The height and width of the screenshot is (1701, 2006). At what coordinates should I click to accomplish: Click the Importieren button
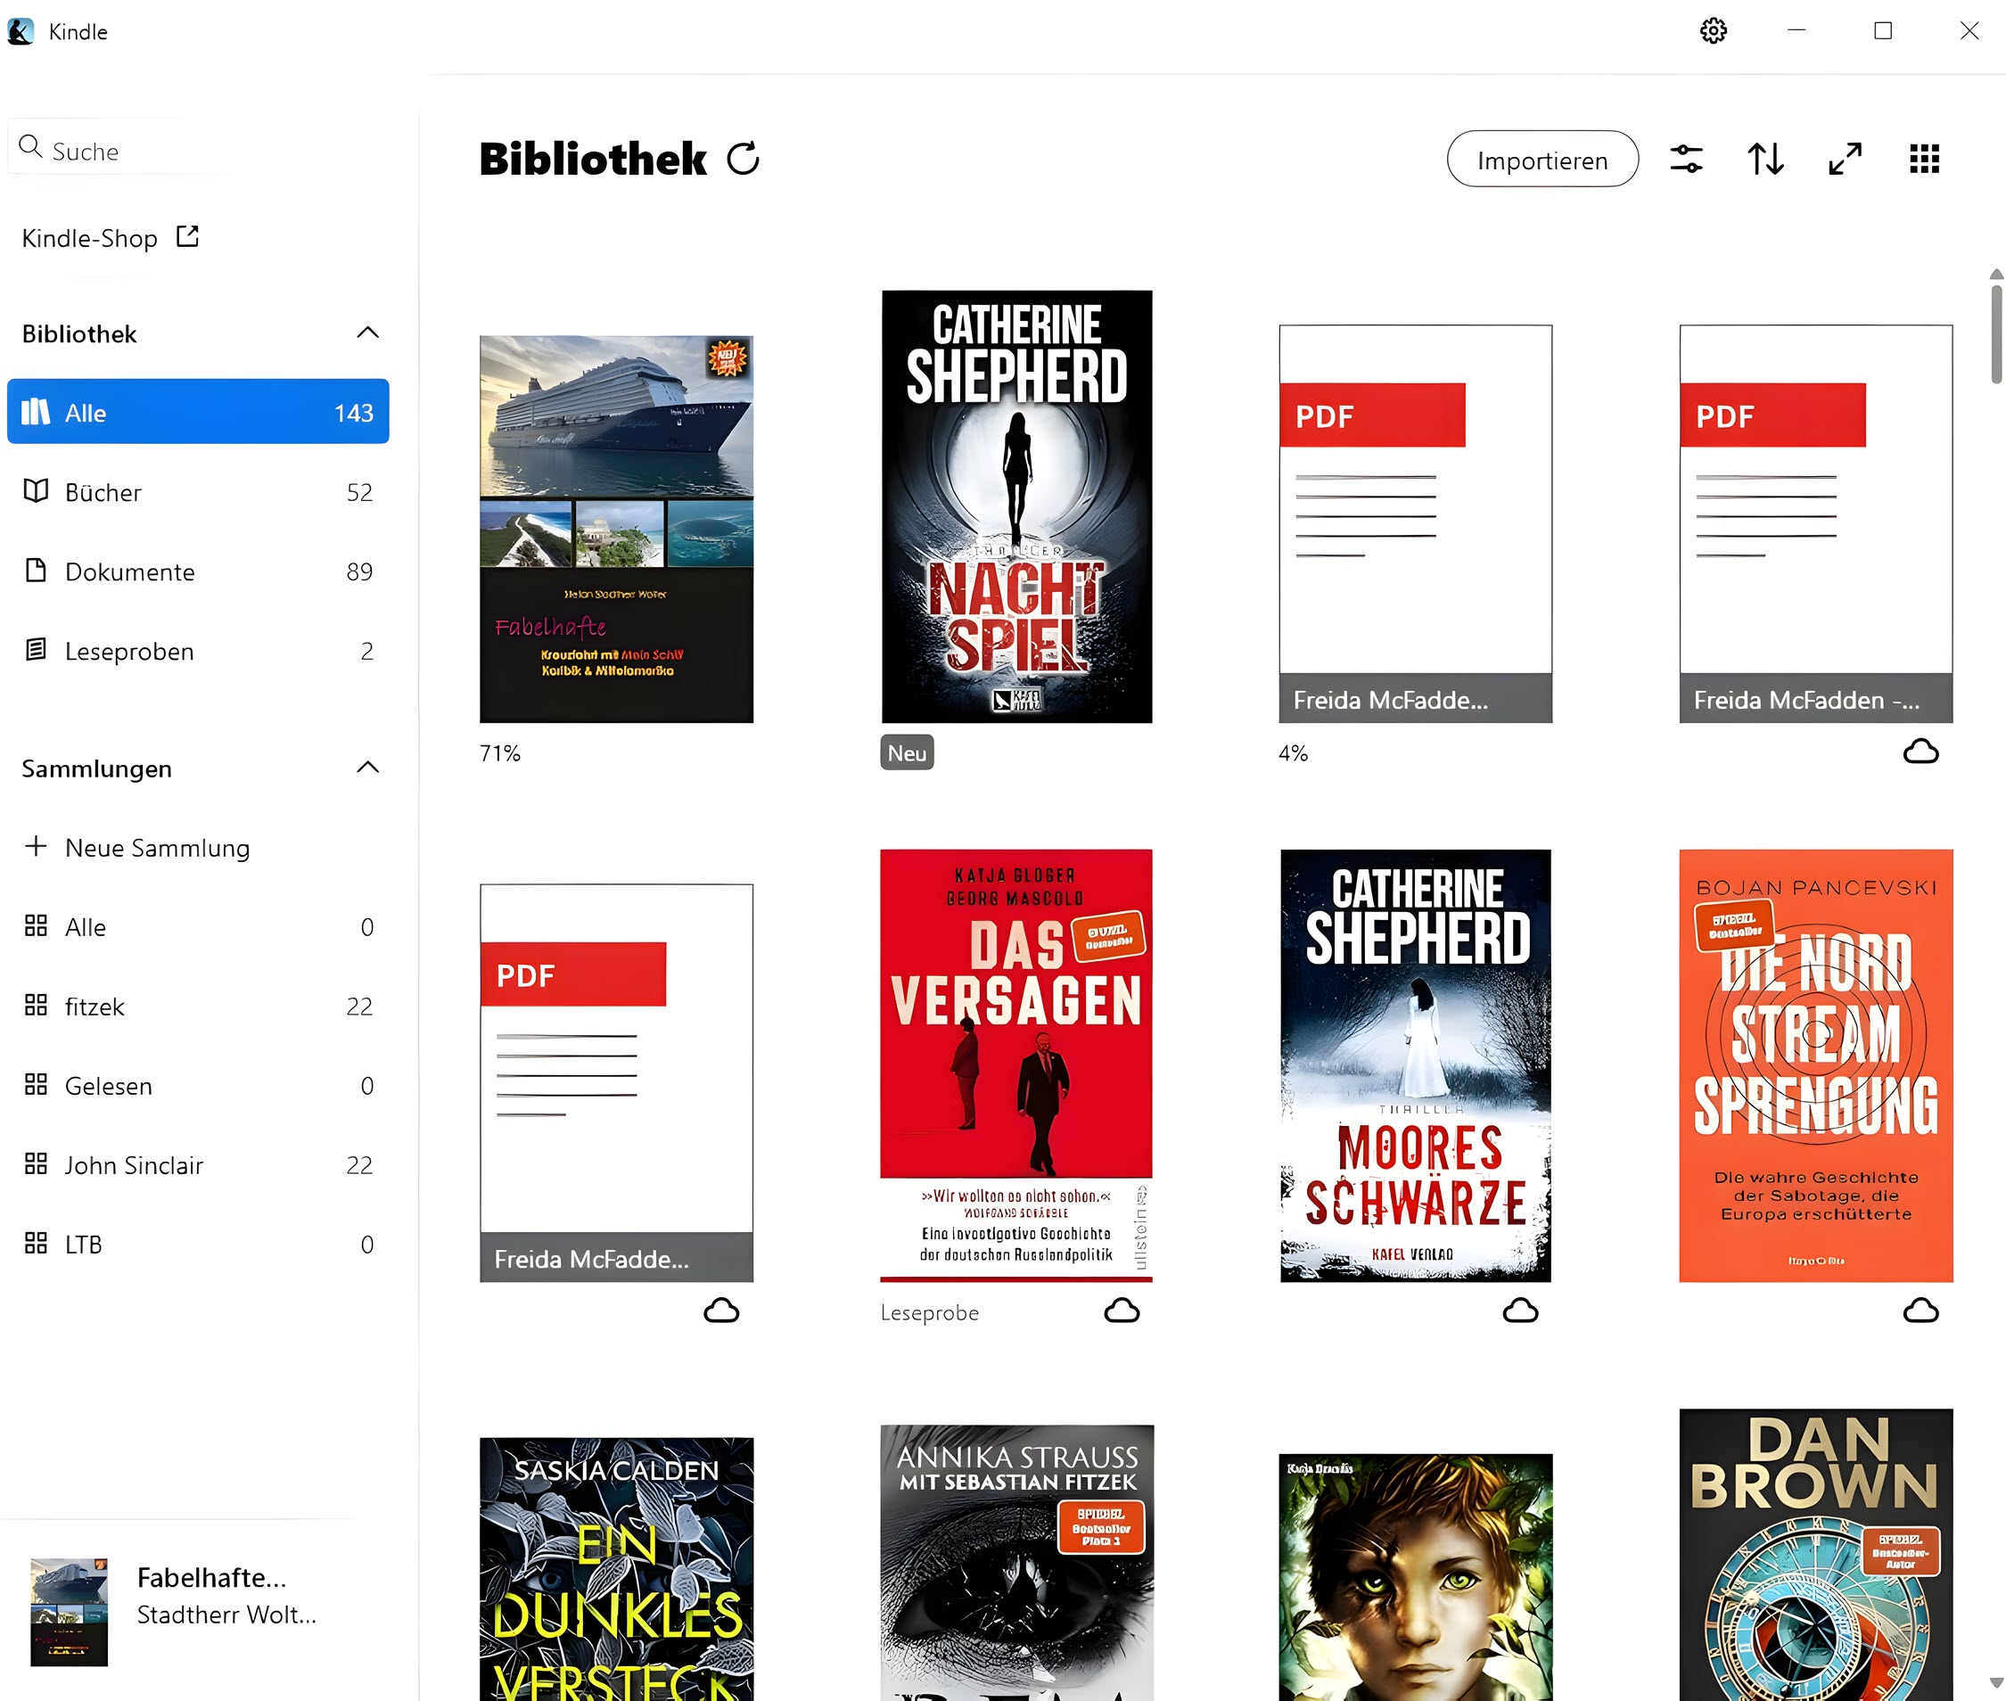[1542, 159]
